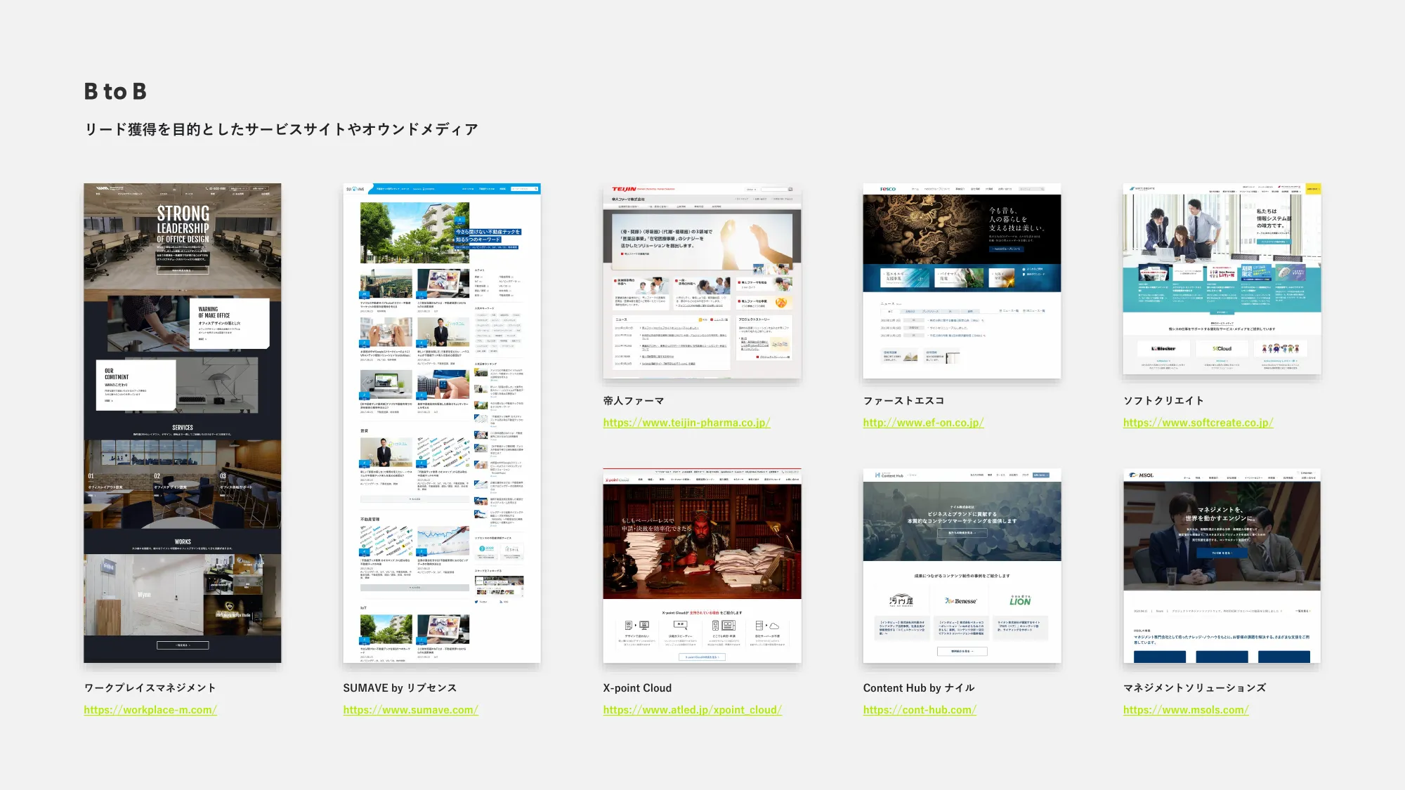Click the MSOL logo in its thumbnail
The image size is (1405, 790).
click(x=1142, y=475)
